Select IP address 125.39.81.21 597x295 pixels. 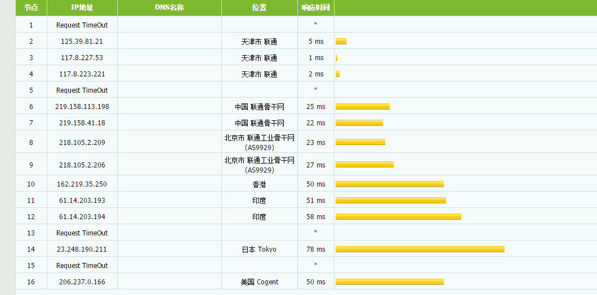pyautogui.click(x=82, y=42)
